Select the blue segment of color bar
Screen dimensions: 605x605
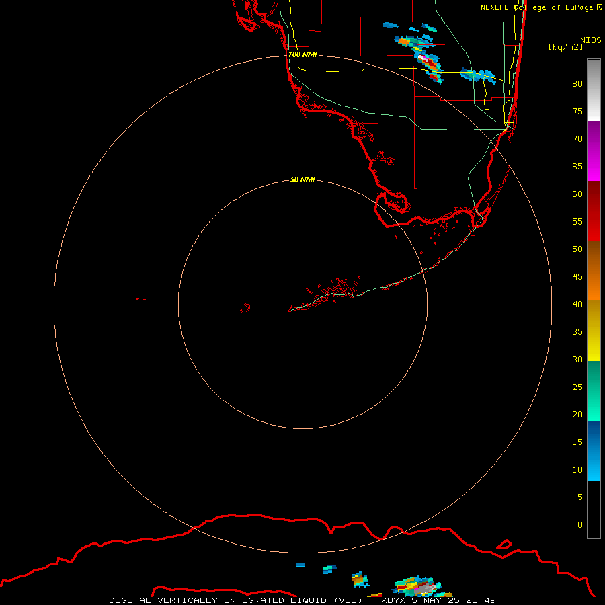click(x=594, y=450)
